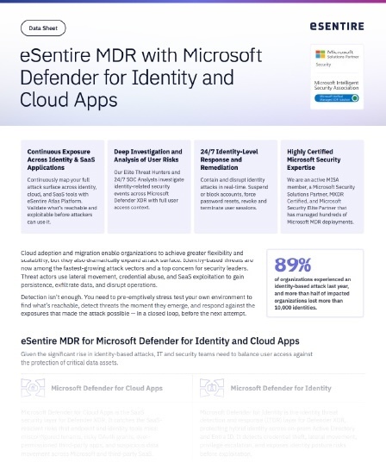This screenshot has height=469, width=386.
Task: Click the 89% statistic
Action: point(293,265)
